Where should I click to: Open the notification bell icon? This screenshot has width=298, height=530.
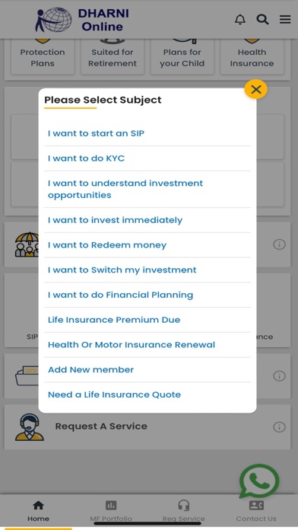pyautogui.click(x=240, y=19)
